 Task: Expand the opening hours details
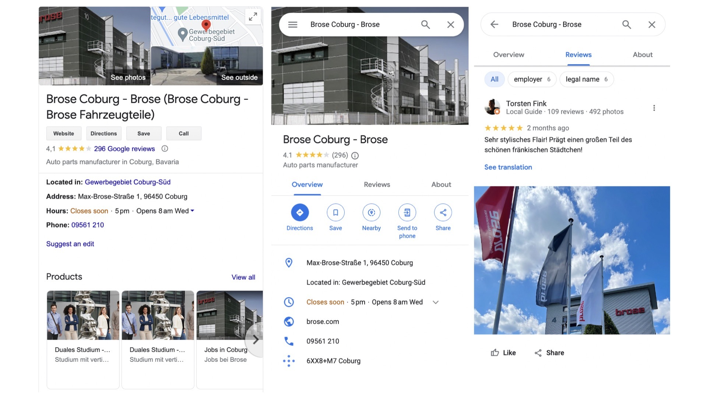click(193, 211)
